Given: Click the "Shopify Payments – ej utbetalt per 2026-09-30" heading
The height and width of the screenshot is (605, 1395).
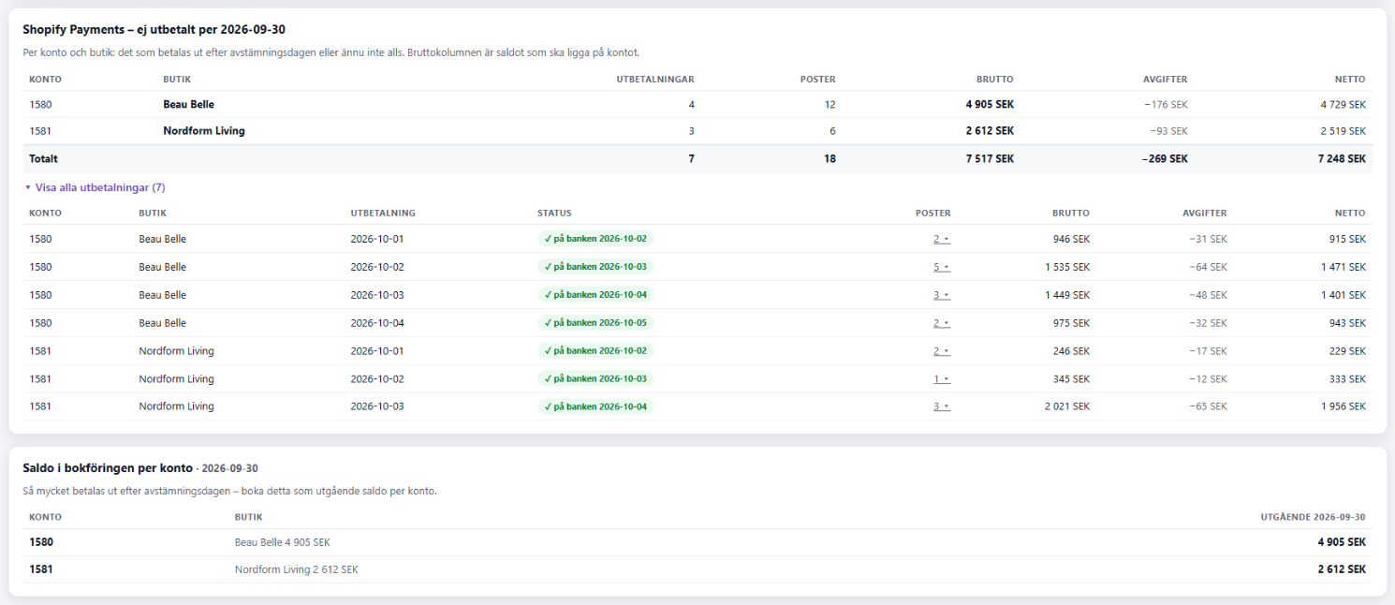Looking at the screenshot, I should 154,30.
